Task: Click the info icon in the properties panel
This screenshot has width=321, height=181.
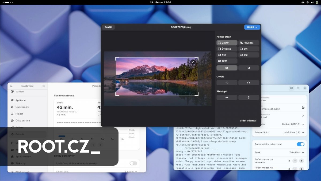Action: point(291,88)
